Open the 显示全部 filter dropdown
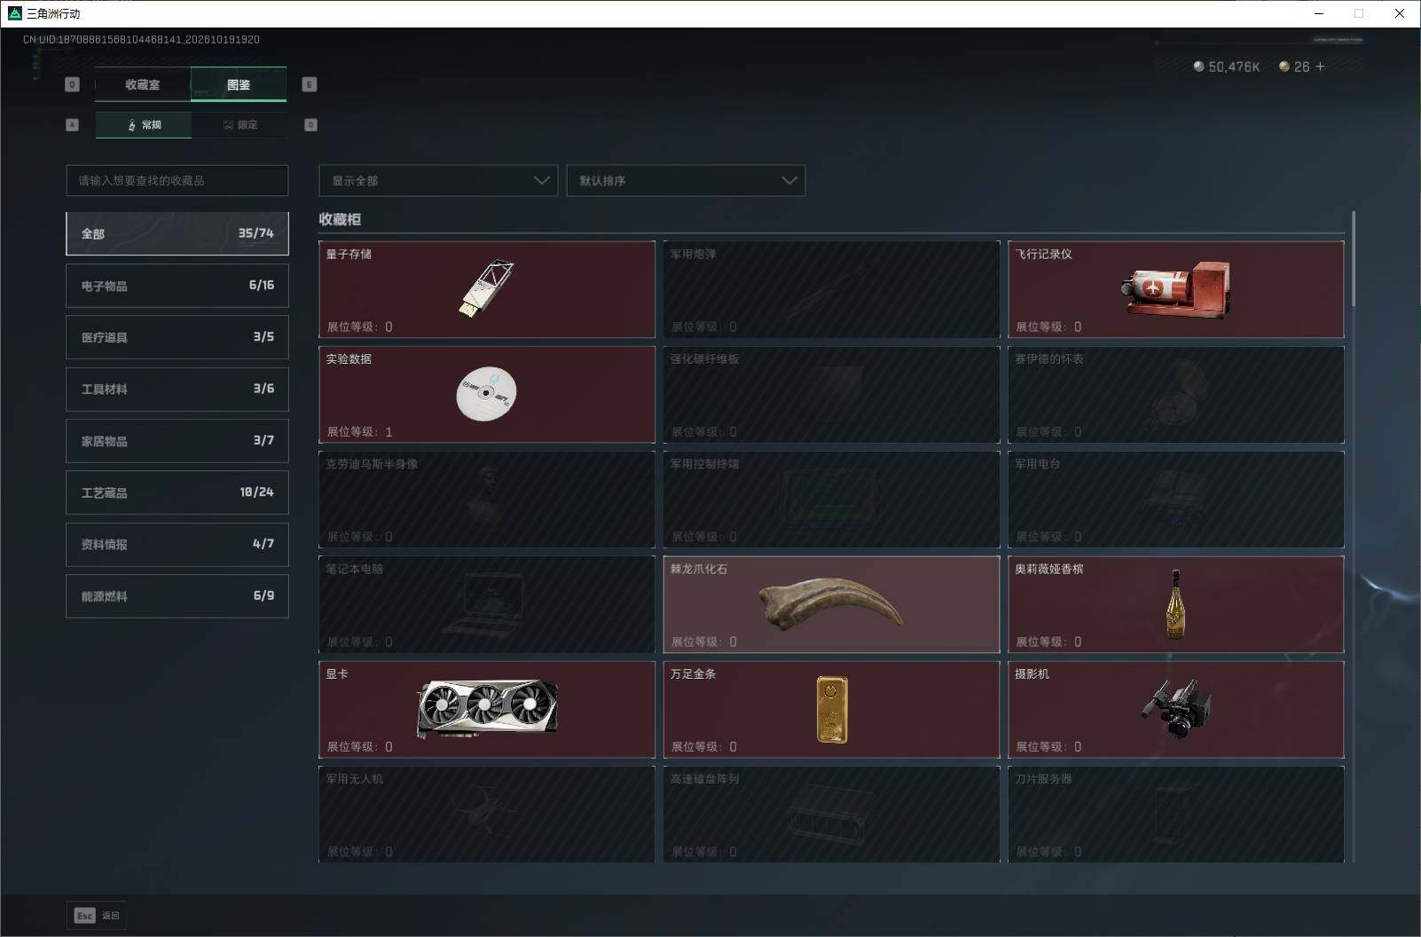This screenshot has width=1421, height=937. point(438,180)
